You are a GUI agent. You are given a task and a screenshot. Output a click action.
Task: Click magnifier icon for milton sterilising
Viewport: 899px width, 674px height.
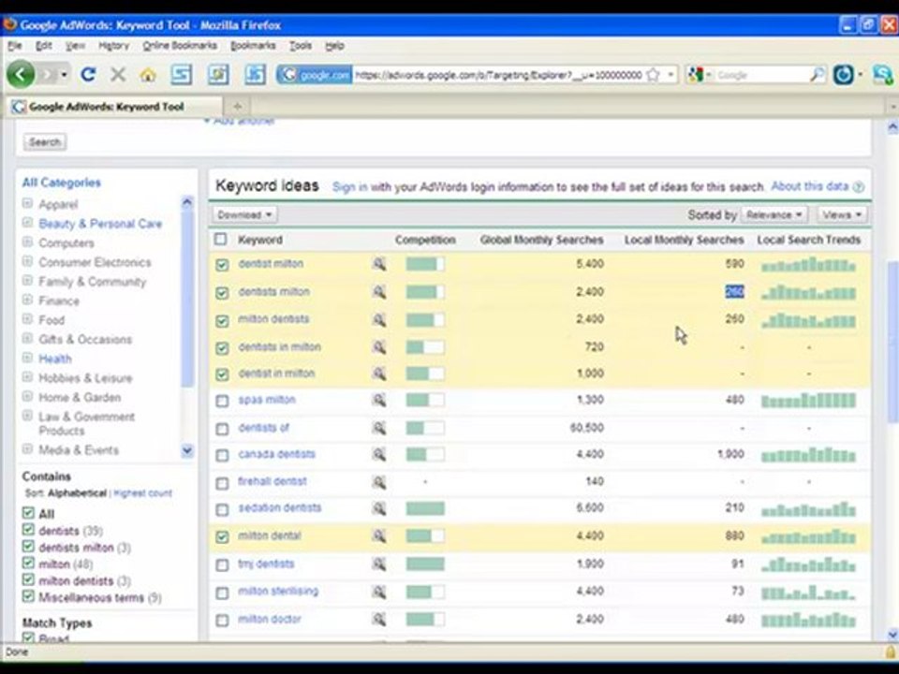point(379,592)
